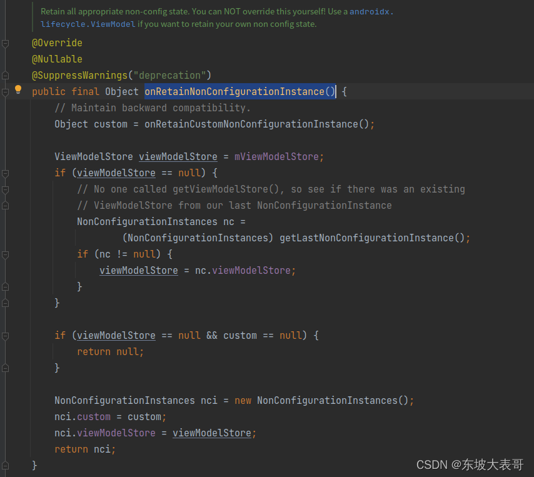Click the @Nullable annotation
This screenshot has height=477, width=534.
click(57, 59)
